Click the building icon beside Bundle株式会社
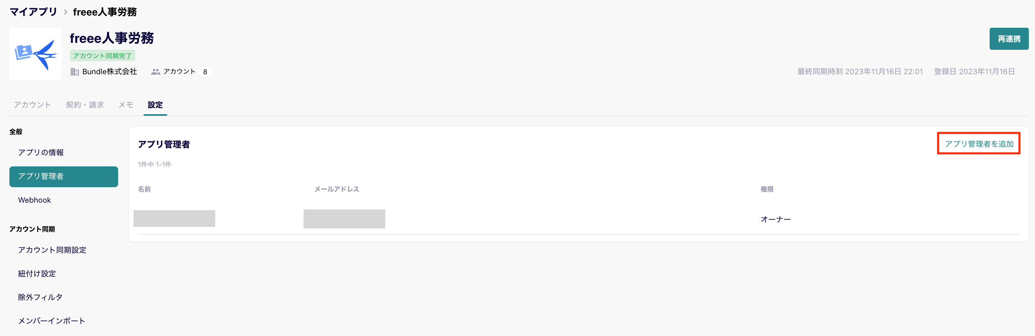 [x=75, y=72]
